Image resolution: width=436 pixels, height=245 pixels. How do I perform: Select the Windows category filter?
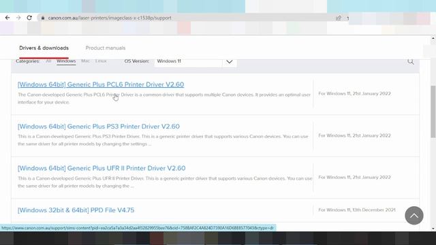coord(66,61)
